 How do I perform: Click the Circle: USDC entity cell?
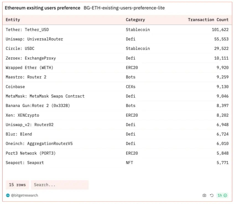click(x=20, y=49)
